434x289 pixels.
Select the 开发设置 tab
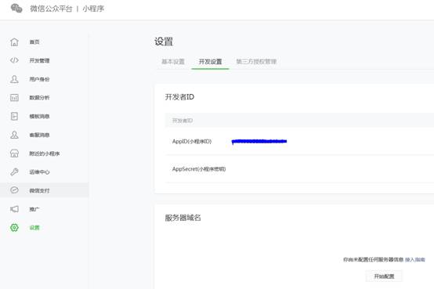[x=211, y=61]
